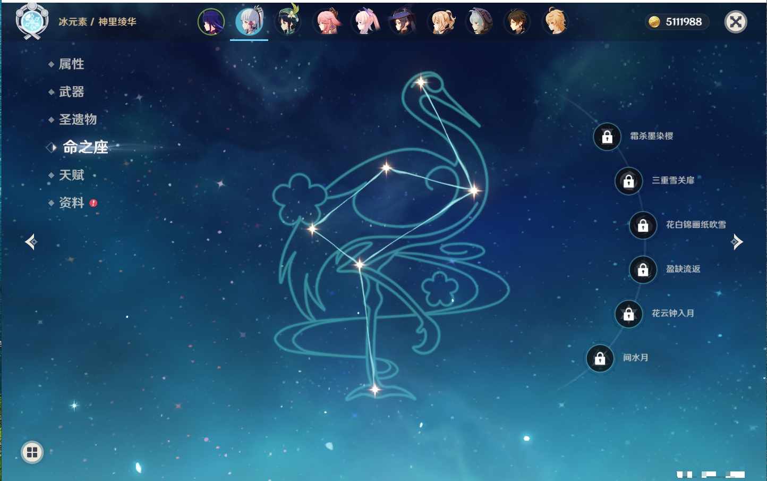Screen dimensions: 767x481
Task: Click the lock icon beside 间水月
Action: (600, 358)
